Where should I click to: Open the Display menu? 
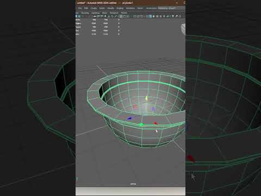[x=120, y=8]
